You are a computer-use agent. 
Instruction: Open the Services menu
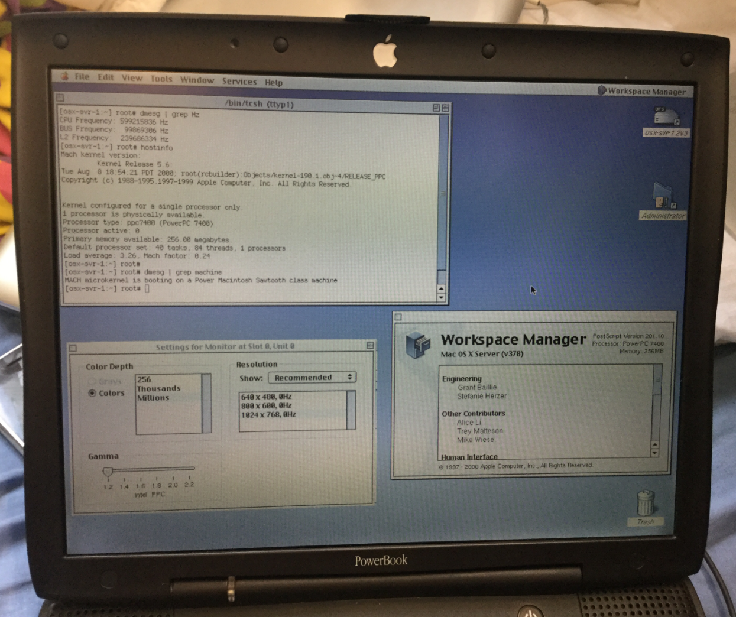(x=239, y=82)
